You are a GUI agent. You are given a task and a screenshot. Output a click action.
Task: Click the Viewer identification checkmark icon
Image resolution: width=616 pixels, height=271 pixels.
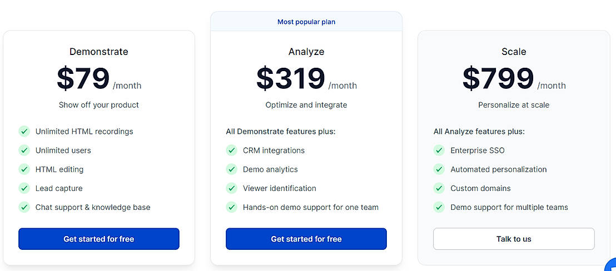pyautogui.click(x=232, y=188)
